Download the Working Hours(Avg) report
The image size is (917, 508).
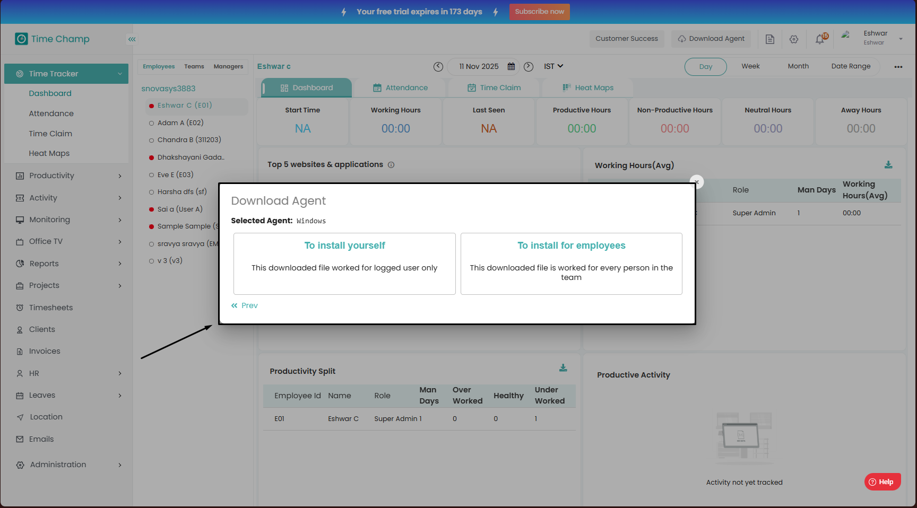[x=888, y=165]
